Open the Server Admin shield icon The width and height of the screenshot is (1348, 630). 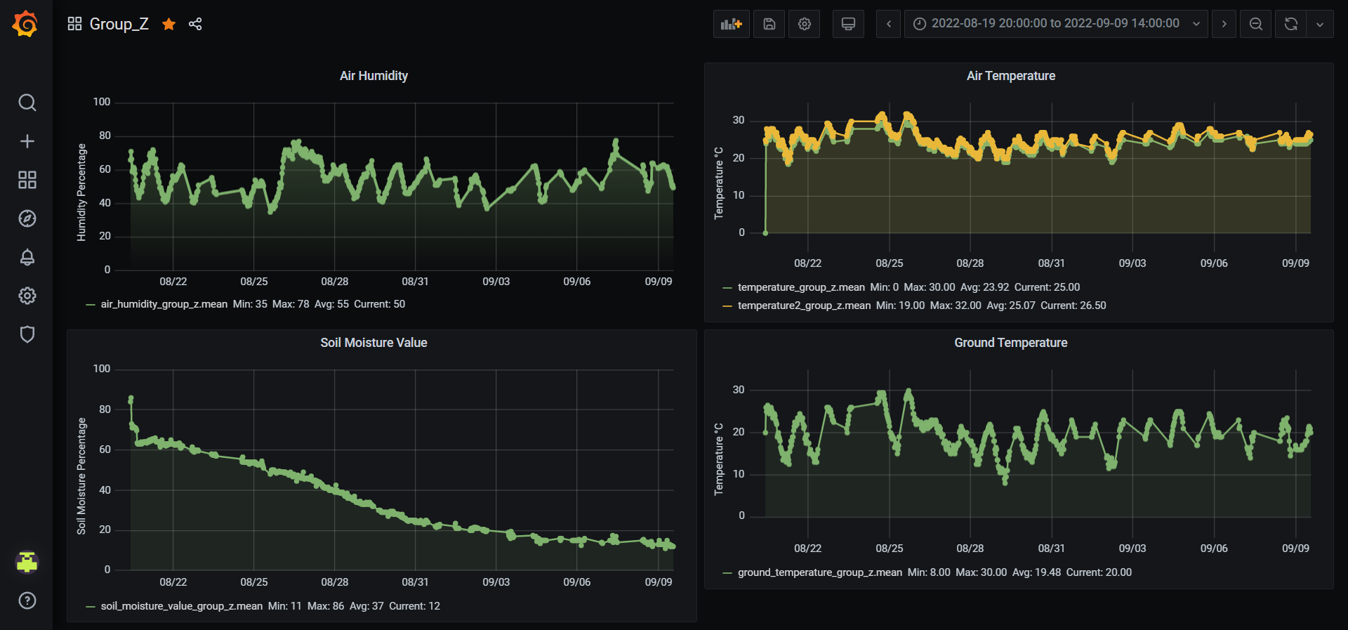tap(27, 334)
